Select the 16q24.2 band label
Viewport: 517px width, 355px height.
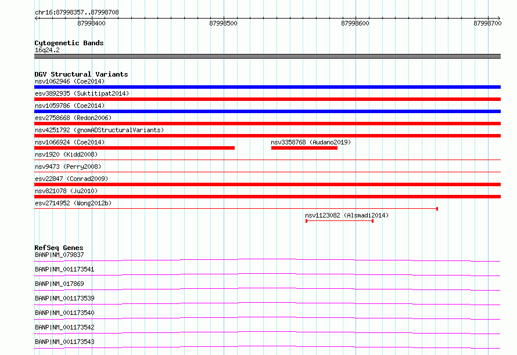[47, 50]
